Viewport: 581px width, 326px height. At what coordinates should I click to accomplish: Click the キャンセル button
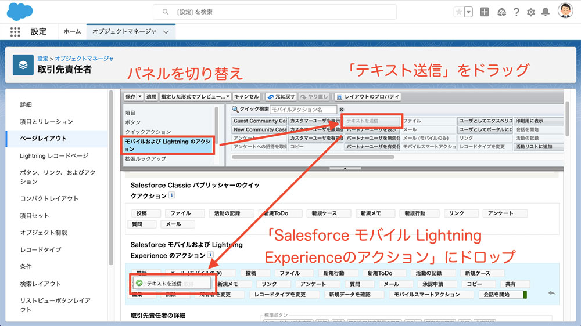[x=246, y=96]
